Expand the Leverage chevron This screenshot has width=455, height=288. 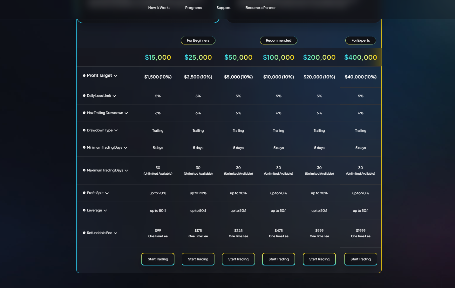(105, 211)
